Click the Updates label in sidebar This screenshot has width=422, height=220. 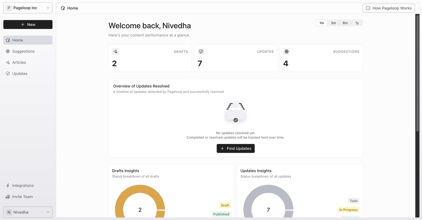tap(20, 74)
